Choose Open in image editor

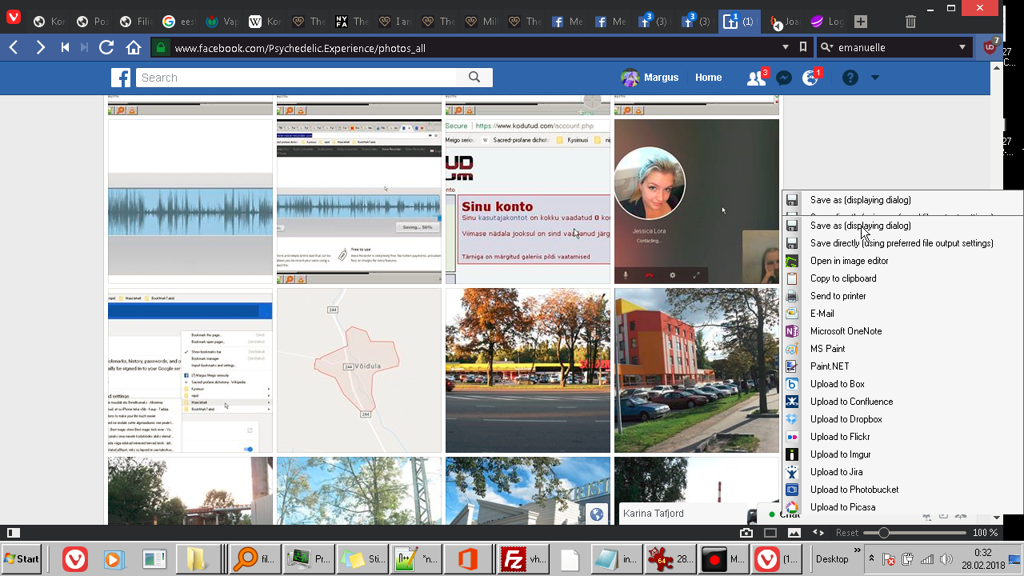pyautogui.click(x=902, y=261)
